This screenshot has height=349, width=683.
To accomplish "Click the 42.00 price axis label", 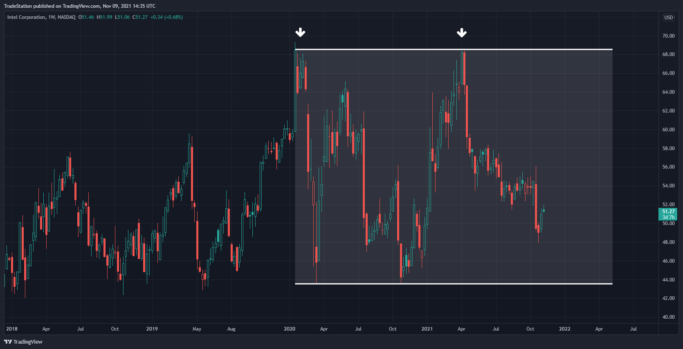I will (x=668, y=298).
